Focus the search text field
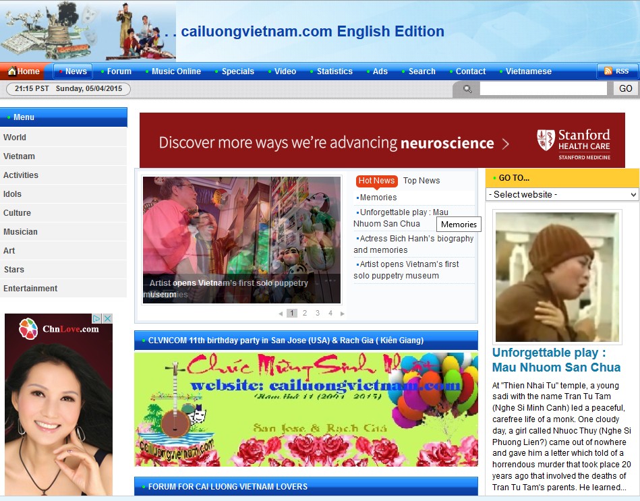The width and height of the screenshot is (640, 501). click(544, 88)
